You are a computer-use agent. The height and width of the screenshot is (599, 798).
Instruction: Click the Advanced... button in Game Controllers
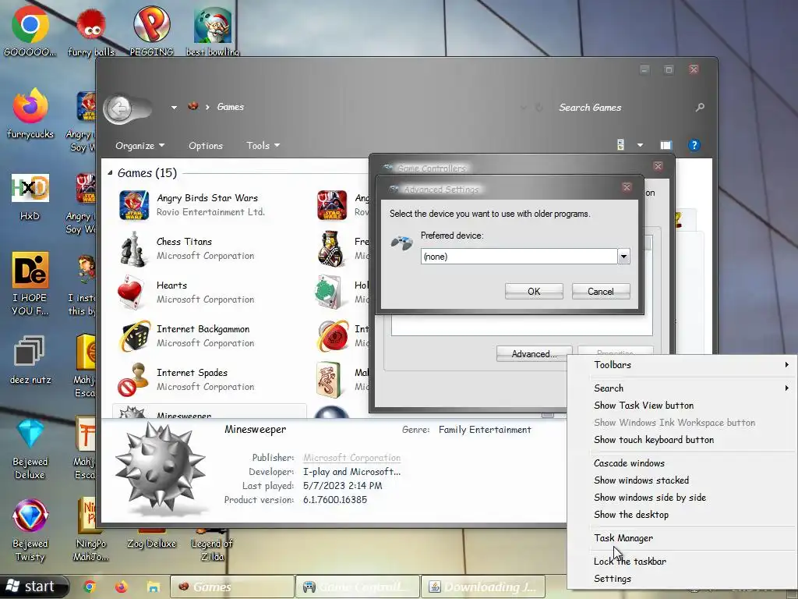534,354
